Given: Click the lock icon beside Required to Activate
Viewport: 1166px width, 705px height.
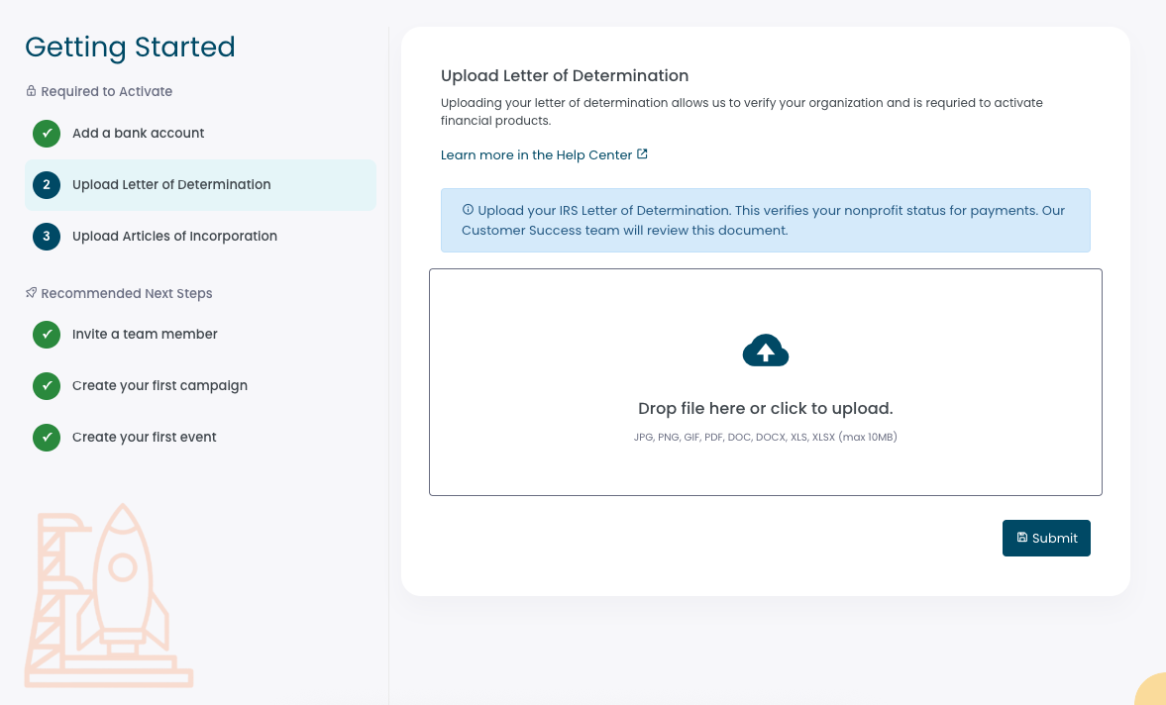Looking at the screenshot, I should click(x=30, y=91).
